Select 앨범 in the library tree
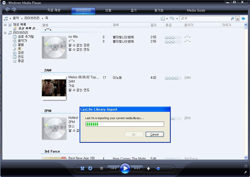 [x=21, y=45]
